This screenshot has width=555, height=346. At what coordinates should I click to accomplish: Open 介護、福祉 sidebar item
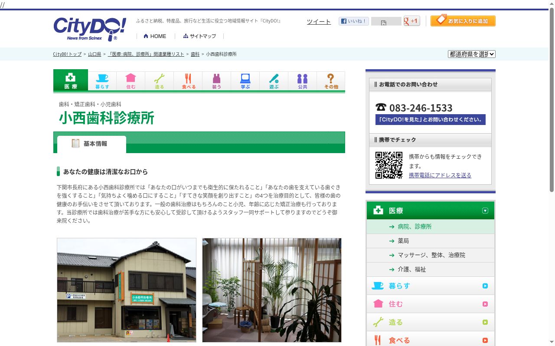[x=431, y=269]
